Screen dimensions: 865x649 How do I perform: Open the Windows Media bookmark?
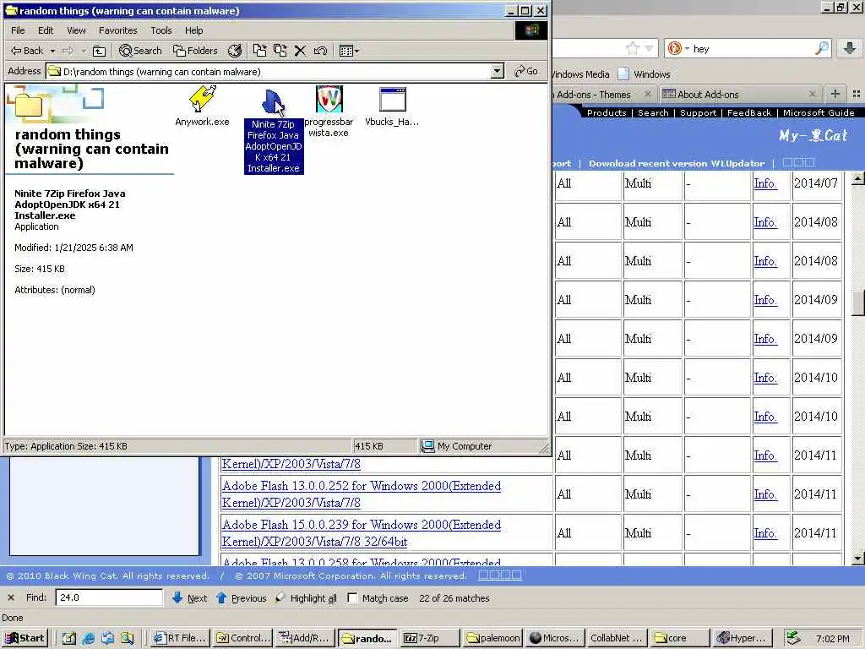point(580,74)
